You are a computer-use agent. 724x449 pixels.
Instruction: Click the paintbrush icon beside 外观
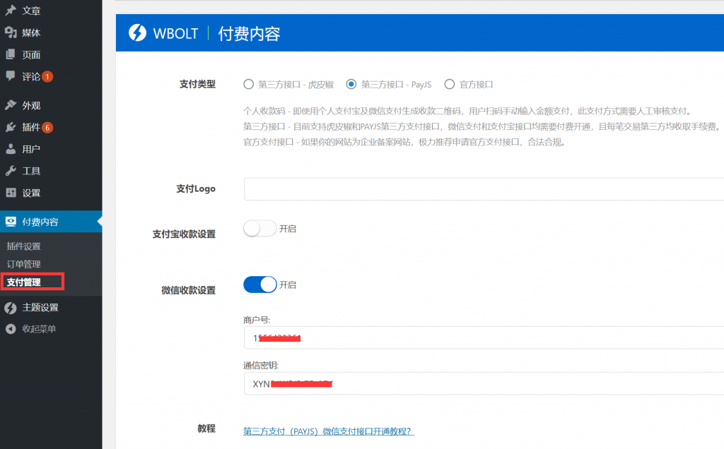[11, 105]
